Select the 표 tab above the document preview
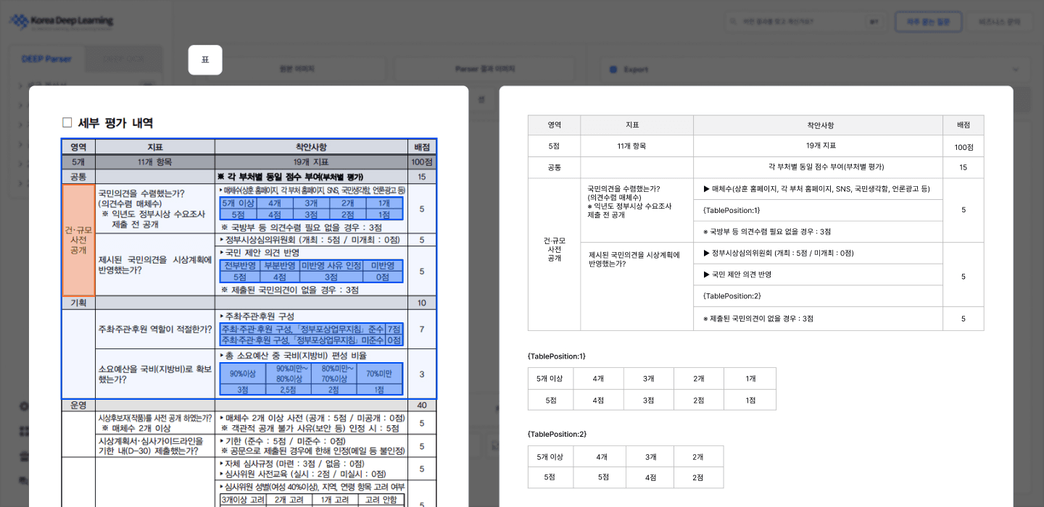Viewport: 1044px width, 507px height. pos(205,60)
